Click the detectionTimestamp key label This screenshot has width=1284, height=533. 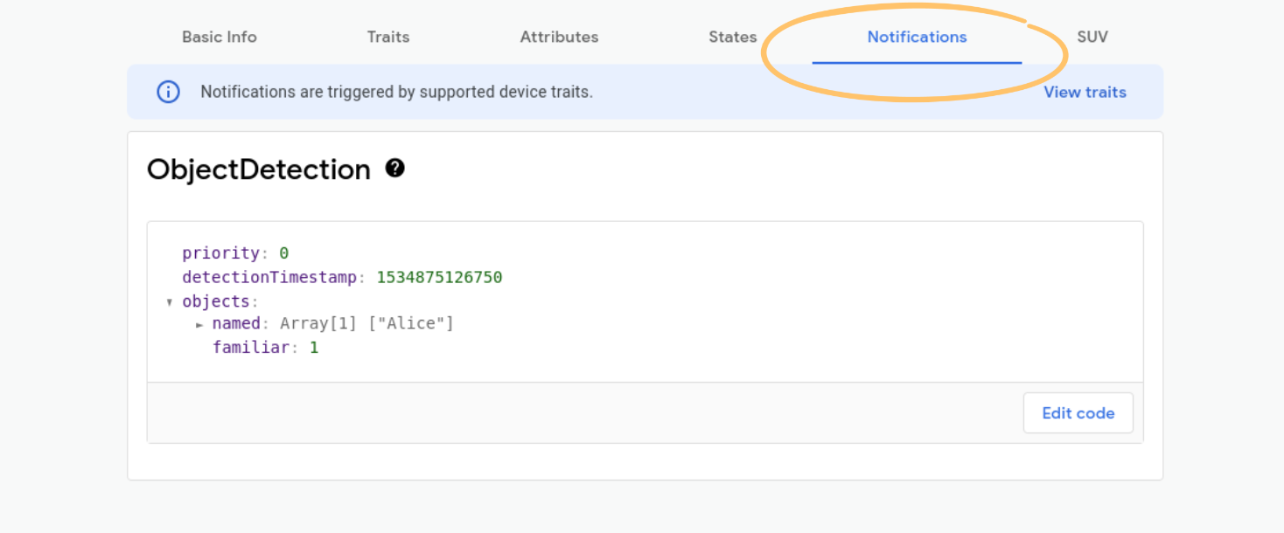[x=269, y=277]
